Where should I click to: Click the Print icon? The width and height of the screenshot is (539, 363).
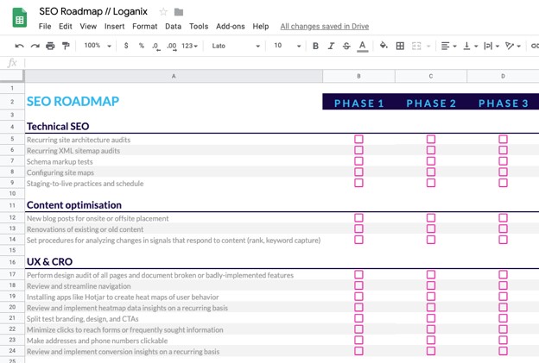[50, 46]
